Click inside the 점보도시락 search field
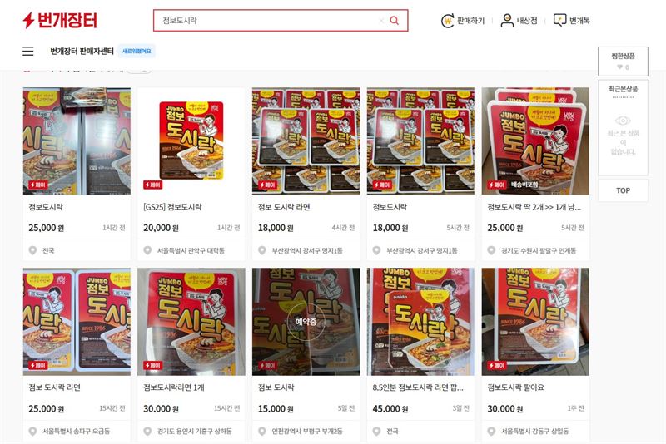 [x=267, y=20]
